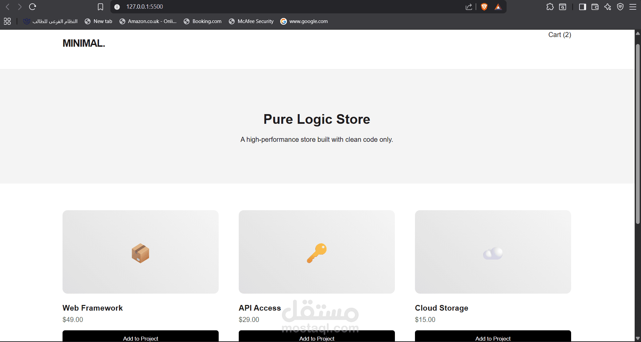The height and width of the screenshot is (342, 641).
Task: Click the Cloud Storage product title
Action: (441, 308)
